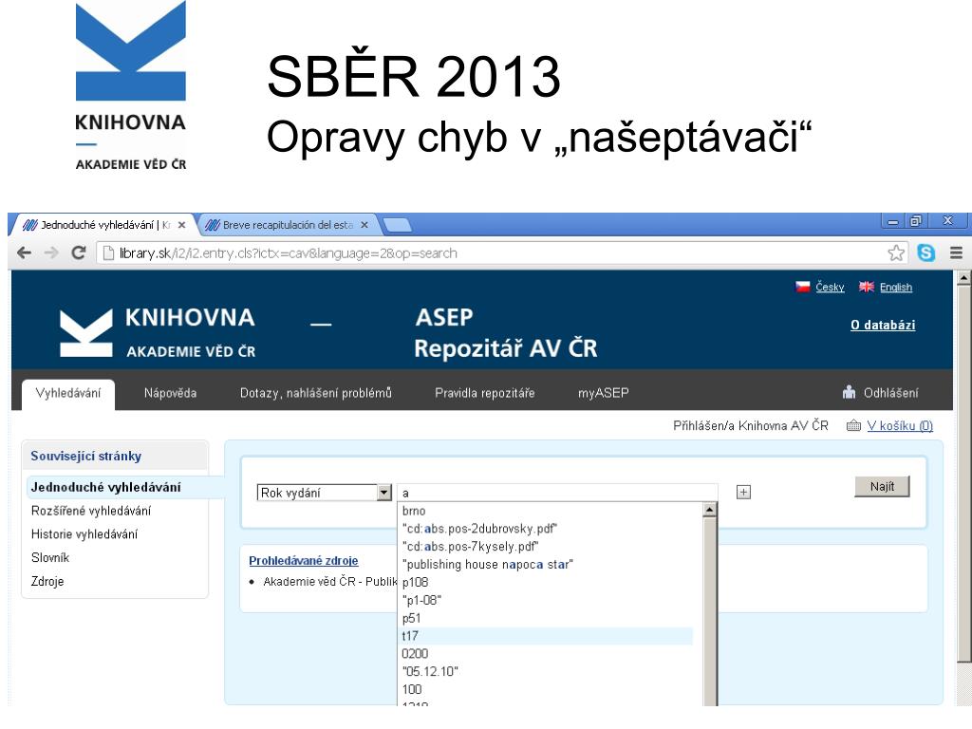Click the plus icon to add search field
Viewport: 972px width, 729px height.
(743, 493)
